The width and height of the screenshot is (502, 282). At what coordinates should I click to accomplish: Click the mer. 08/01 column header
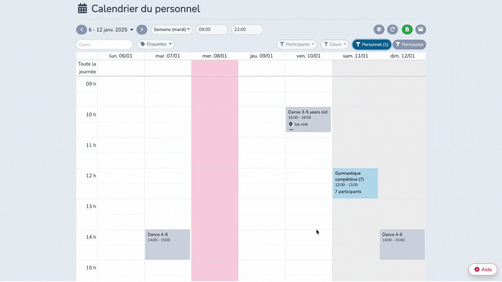tap(215, 56)
